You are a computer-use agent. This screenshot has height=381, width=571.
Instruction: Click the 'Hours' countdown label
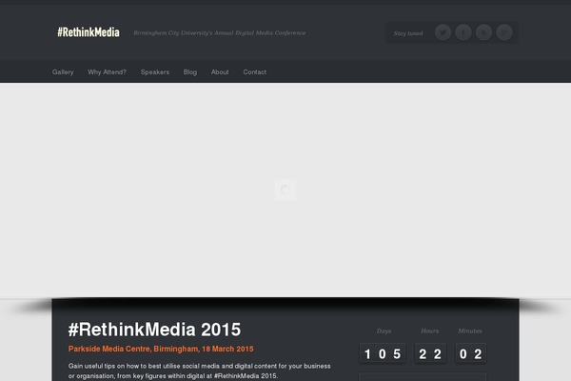pos(430,331)
